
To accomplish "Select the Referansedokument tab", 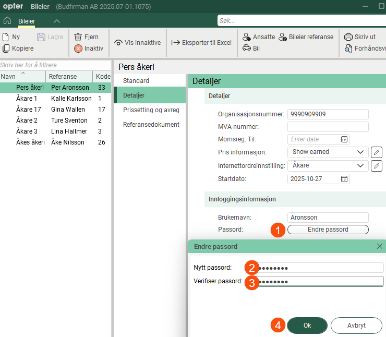I will click(x=151, y=125).
